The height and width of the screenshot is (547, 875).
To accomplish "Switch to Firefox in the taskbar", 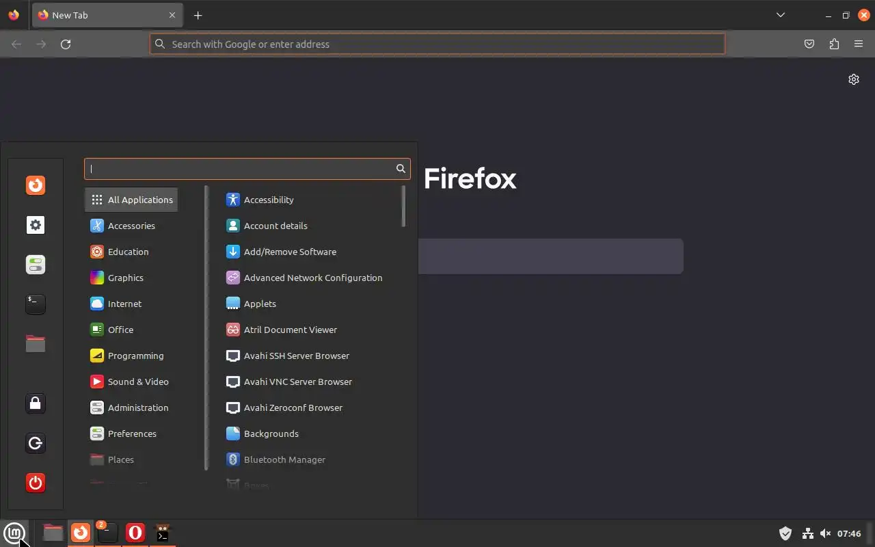I will point(81,533).
